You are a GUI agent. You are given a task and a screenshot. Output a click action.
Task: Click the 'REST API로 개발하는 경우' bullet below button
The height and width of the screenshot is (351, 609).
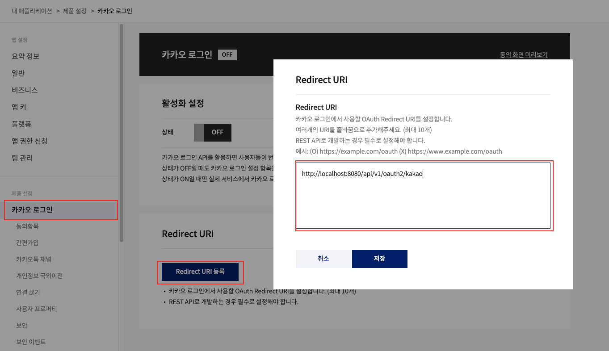click(x=233, y=302)
